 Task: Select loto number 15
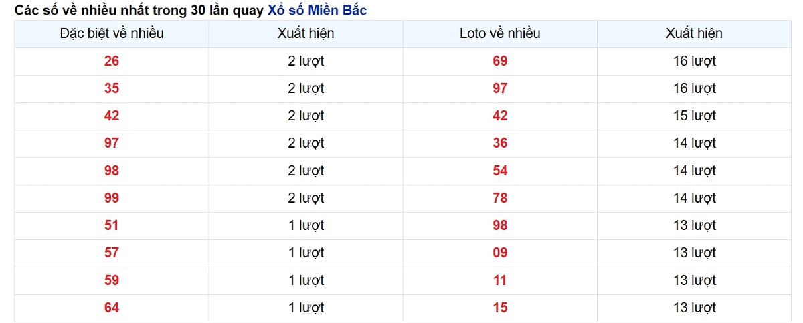(x=500, y=308)
